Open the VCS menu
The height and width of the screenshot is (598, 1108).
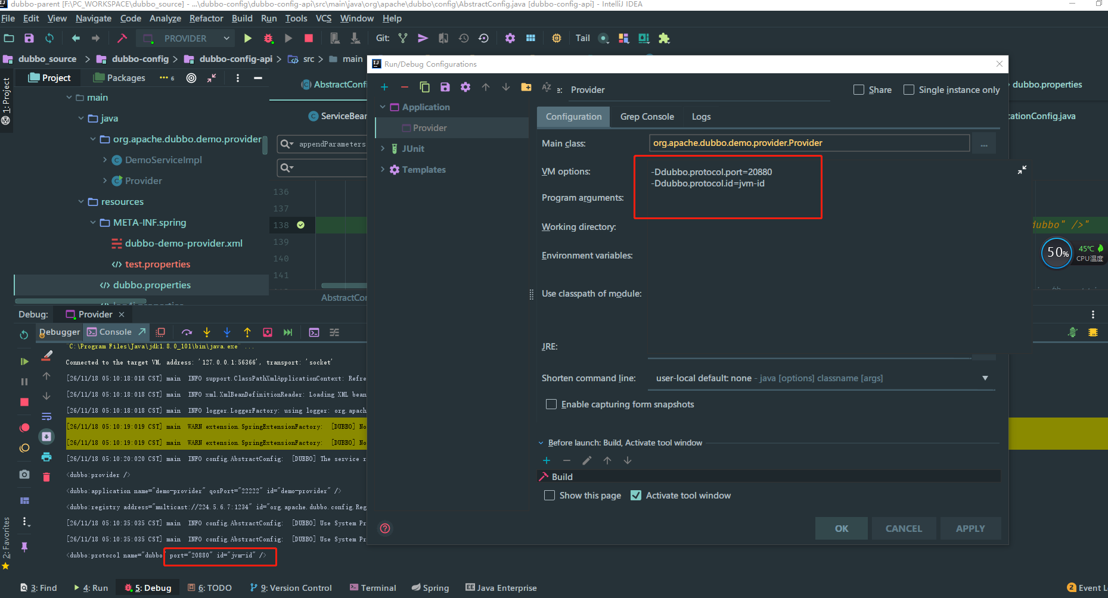(324, 18)
